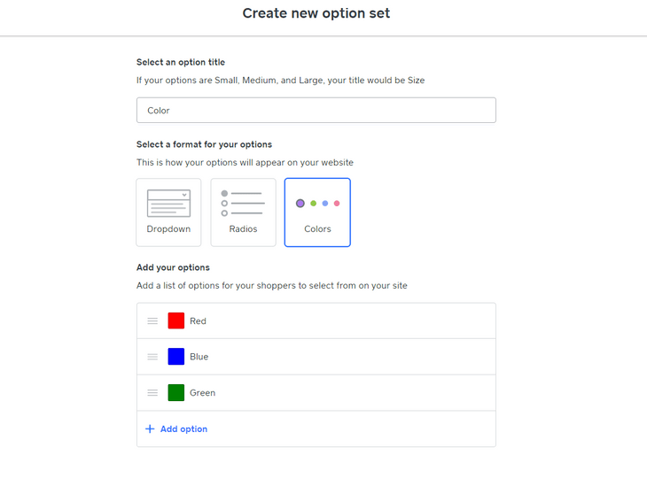Select the Radios format card
The height and width of the screenshot is (494, 647).
coord(243,212)
